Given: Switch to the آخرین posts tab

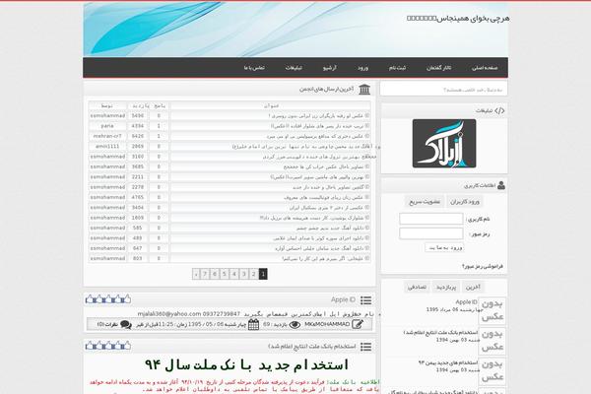Looking at the screenshot, I should click(473, 288).
